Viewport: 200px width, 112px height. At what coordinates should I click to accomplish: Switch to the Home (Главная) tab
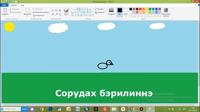pos(14,5)
